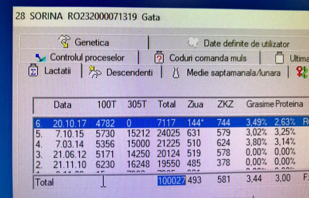Viewport: 309px width, 198px height.
Task: Click the Ziua value 485
Action: (x=194, y=163)
